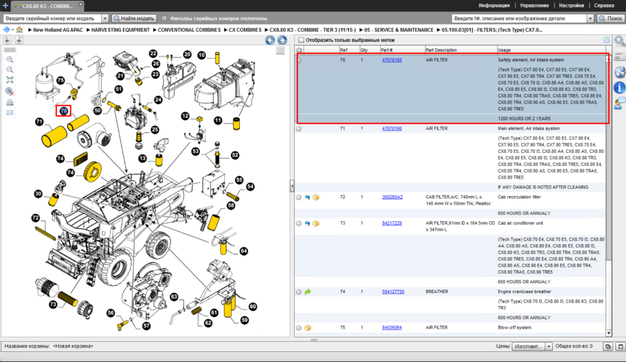Select callout 70 on the diagram

(x=64, y=111)
